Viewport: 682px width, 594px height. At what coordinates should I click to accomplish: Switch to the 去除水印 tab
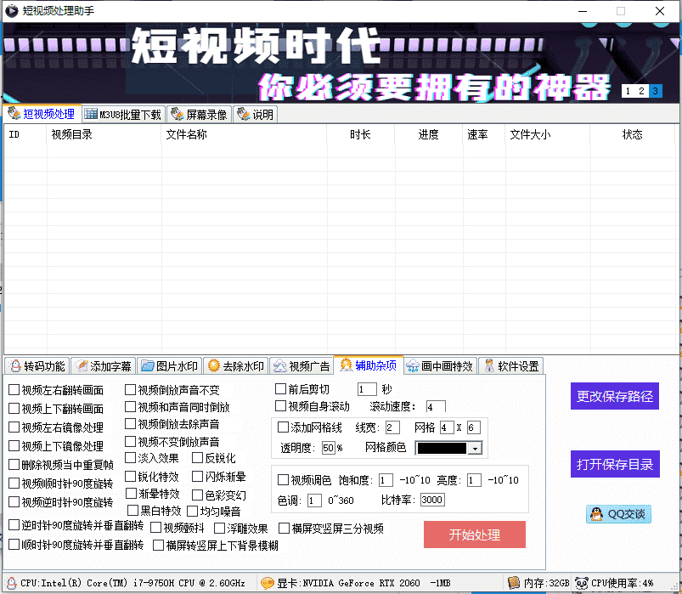(x=236, y=366)
